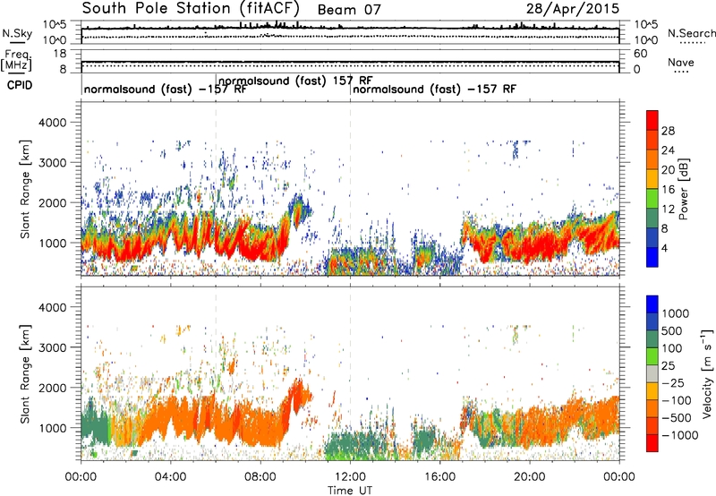Click dashed CPID change line at 06:00 in velocity panel

pyautogui.click(x=216, y=373)
